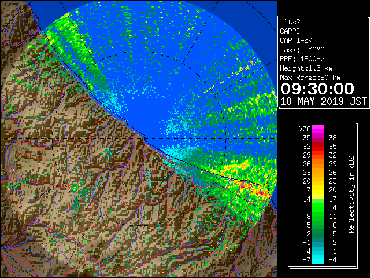Pick the yellow 17 to 20 dBZ swatch
The height and width of the screenshot is (278, 370).
[x=318, y=190]
